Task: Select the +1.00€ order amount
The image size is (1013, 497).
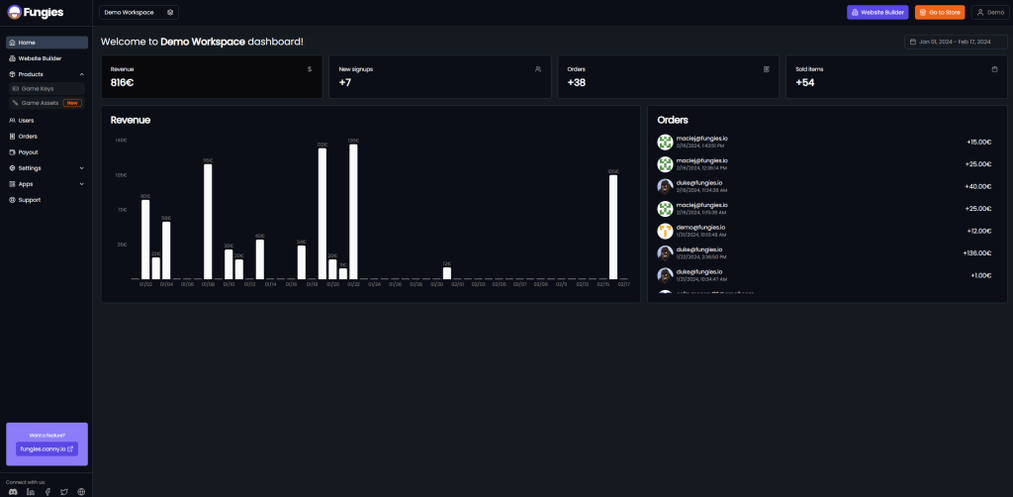Action: [980, 276]
